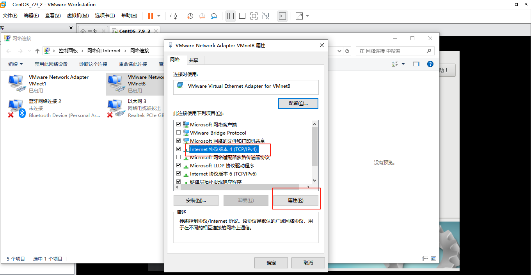Open Help in Network Connections window

pos(430,64)
